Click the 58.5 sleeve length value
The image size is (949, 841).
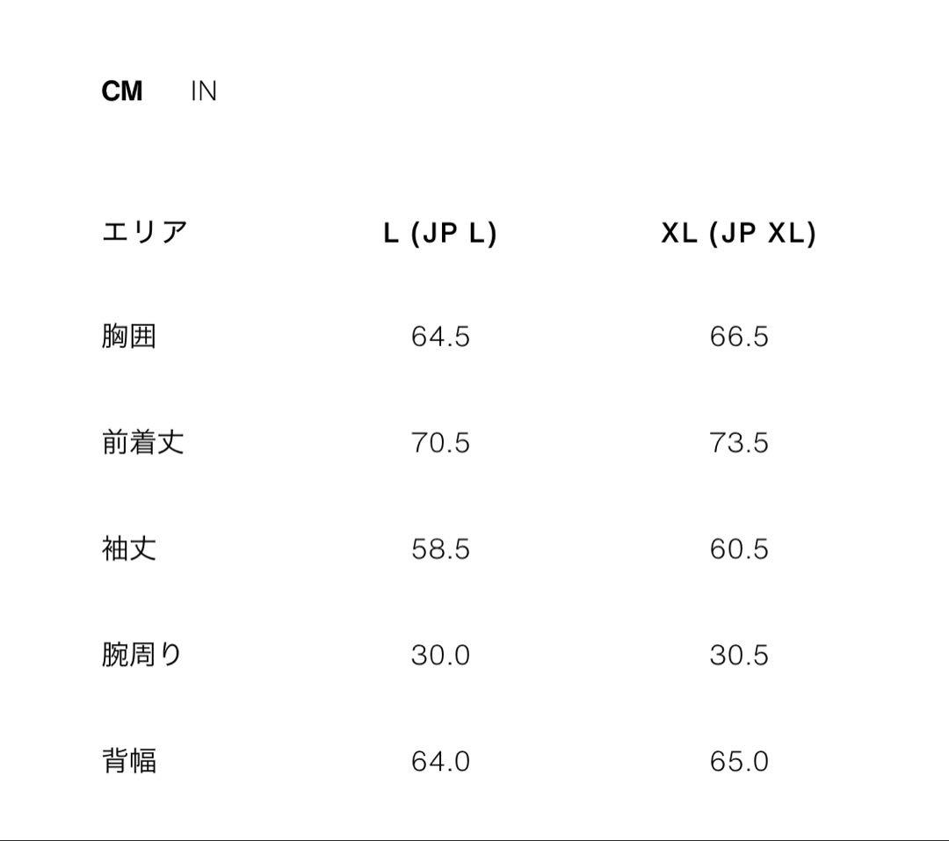click(x=440, y=549)
